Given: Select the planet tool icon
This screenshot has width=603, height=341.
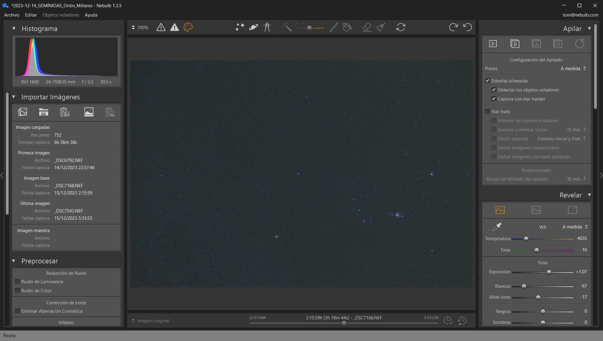Looking at the screenshot, I should (x=254, y=27).
